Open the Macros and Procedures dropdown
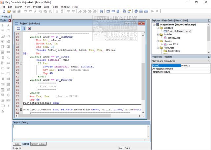The image size is (211, 150). tap(209, 61)
